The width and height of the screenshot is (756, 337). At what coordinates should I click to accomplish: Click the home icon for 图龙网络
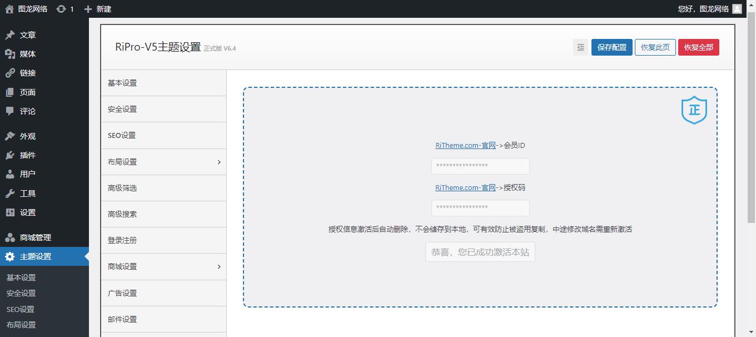coord(9,9)
